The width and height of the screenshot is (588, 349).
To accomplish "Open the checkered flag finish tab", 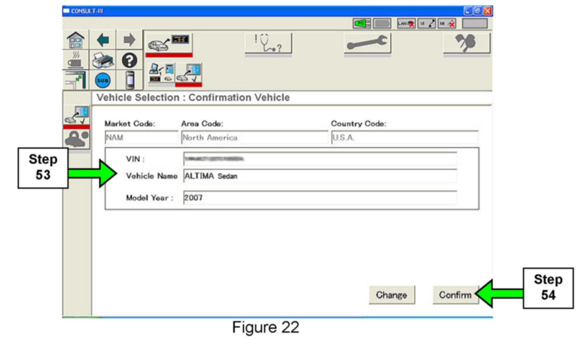I will [466, 43].
